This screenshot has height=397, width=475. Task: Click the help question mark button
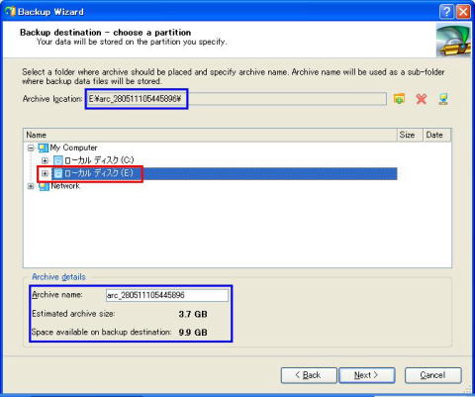point(446,12)
